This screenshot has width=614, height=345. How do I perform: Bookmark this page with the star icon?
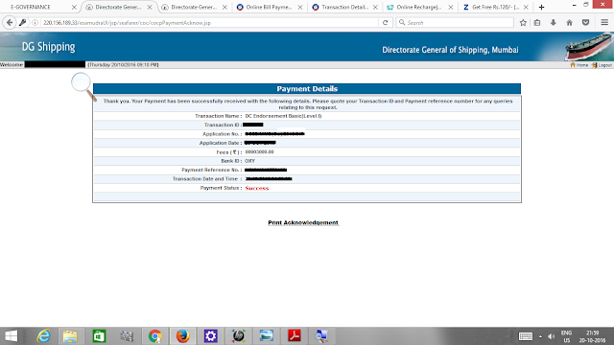tap(523, 23)
